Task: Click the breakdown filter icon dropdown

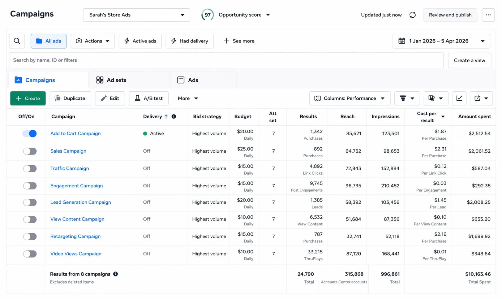Action: (x=407, y=98)
